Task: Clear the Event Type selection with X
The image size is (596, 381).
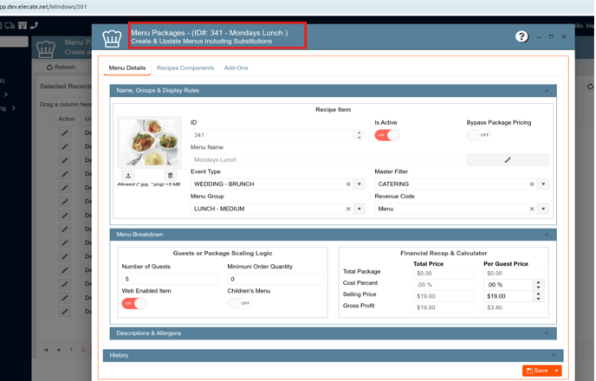Action: point(348,184)
